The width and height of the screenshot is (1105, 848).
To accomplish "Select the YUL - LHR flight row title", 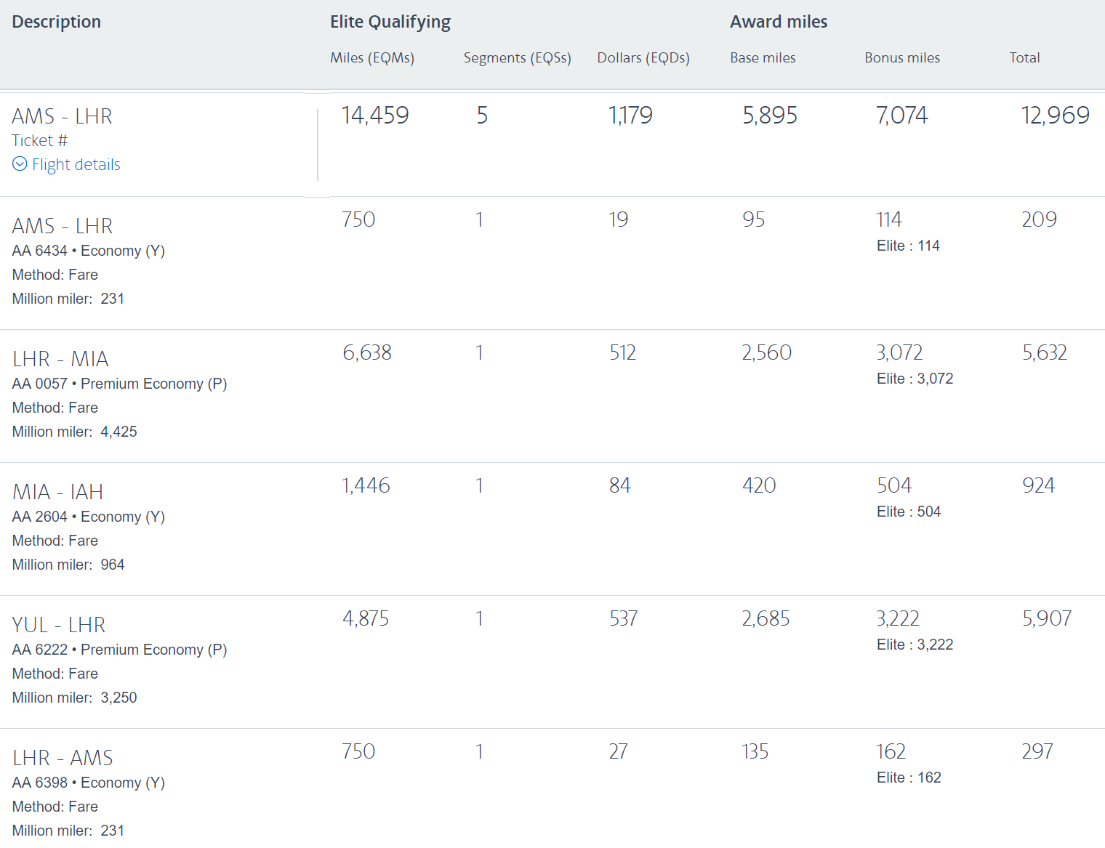I will [58, 625].
